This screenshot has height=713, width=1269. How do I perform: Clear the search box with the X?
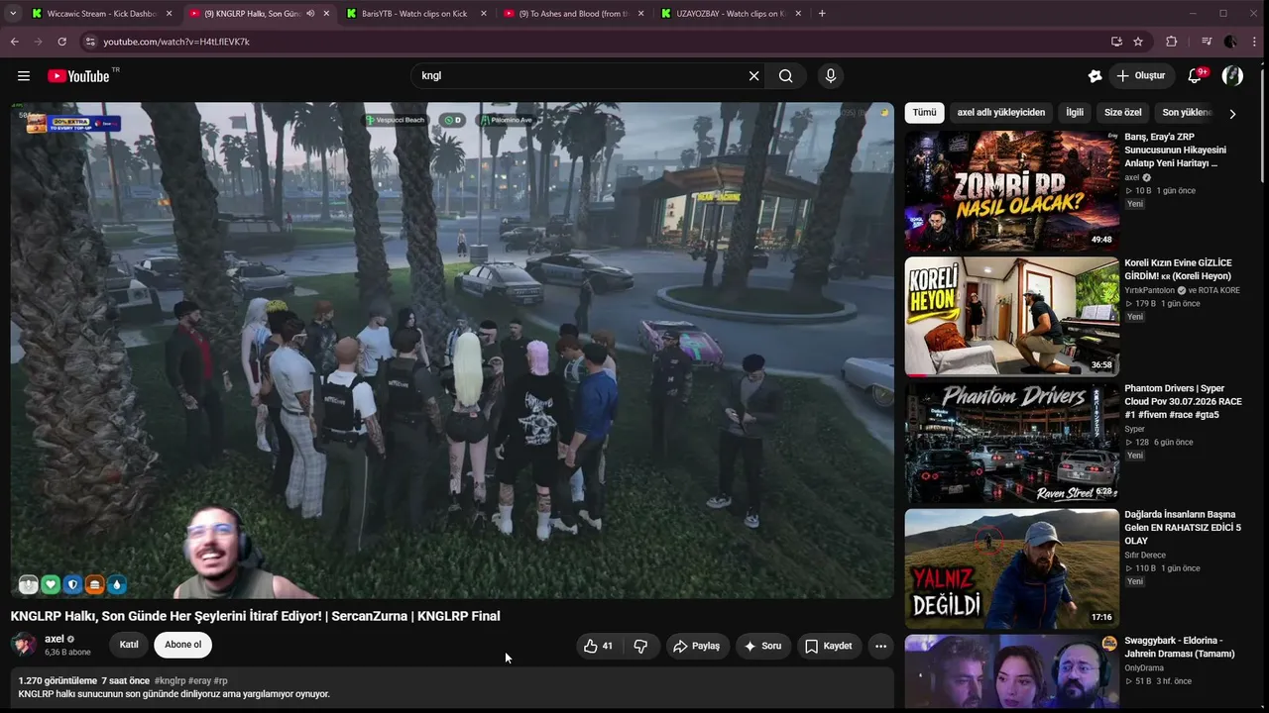coord(753,76)
